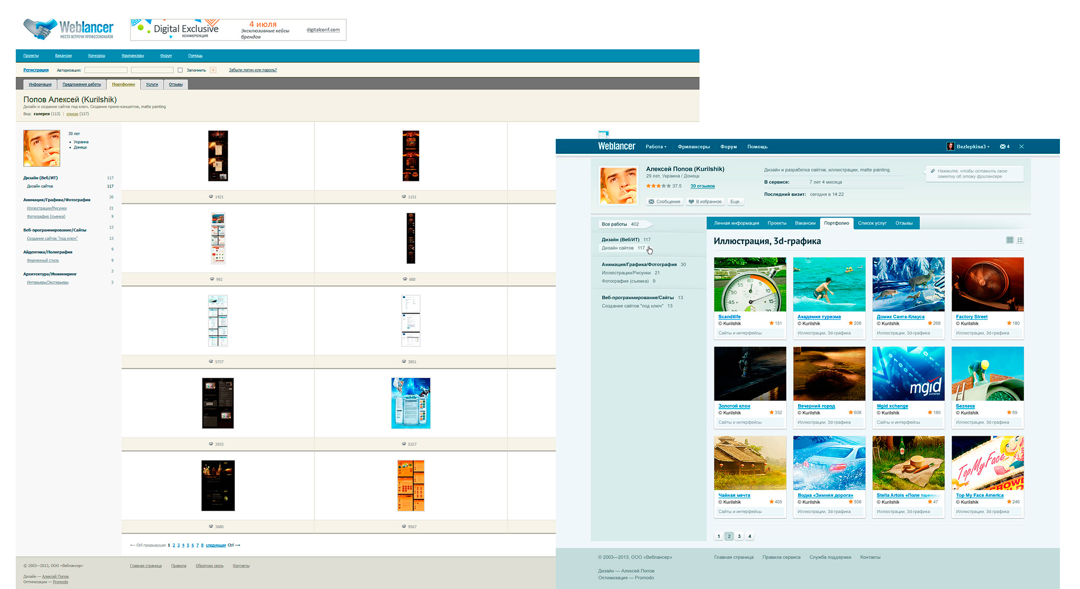This screenshot has width=1080, height=589.
Task: Click star rating 151 on Scandilife card
Action: tap(775, 323)
